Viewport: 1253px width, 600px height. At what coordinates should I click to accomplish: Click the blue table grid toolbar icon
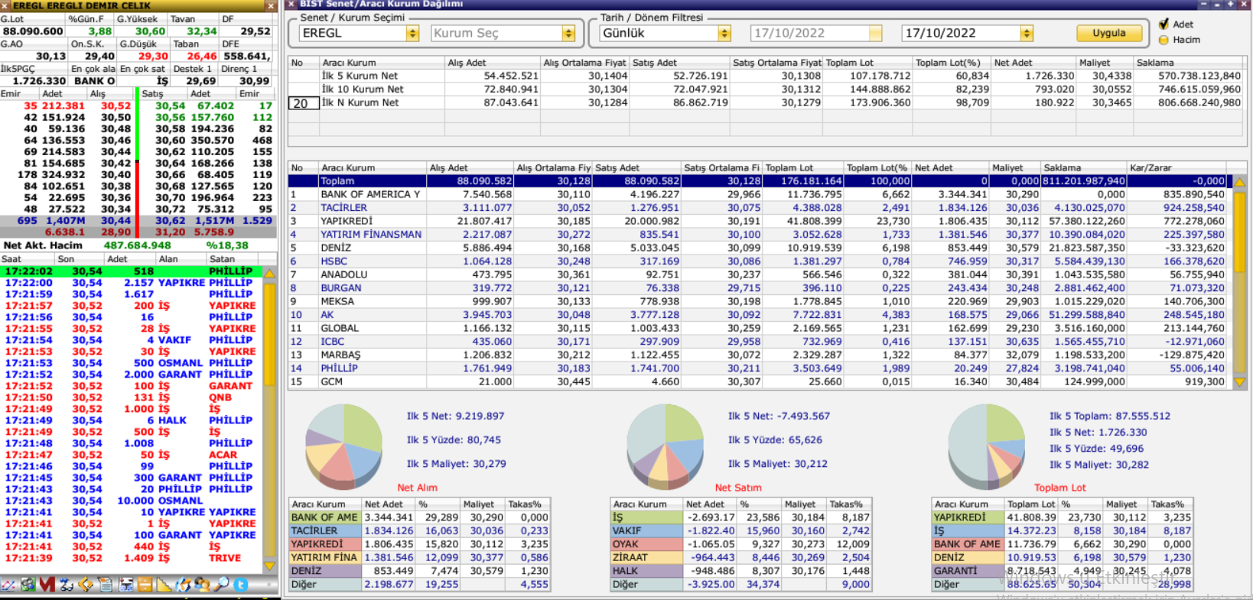[125, 585]
